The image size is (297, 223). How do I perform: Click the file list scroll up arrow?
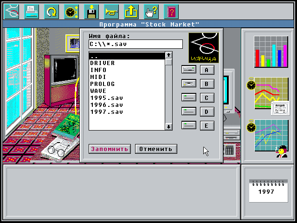coord(168,55)
